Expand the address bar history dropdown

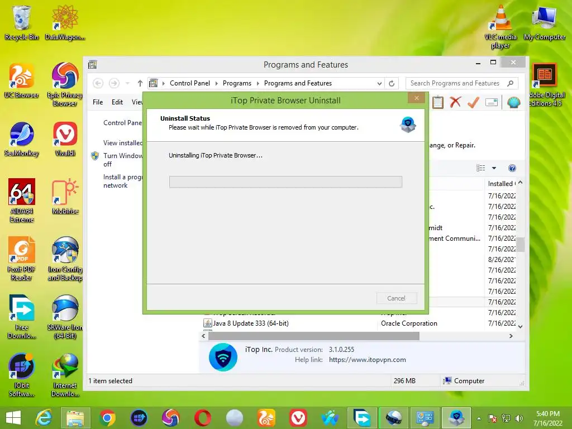(379, 83)
